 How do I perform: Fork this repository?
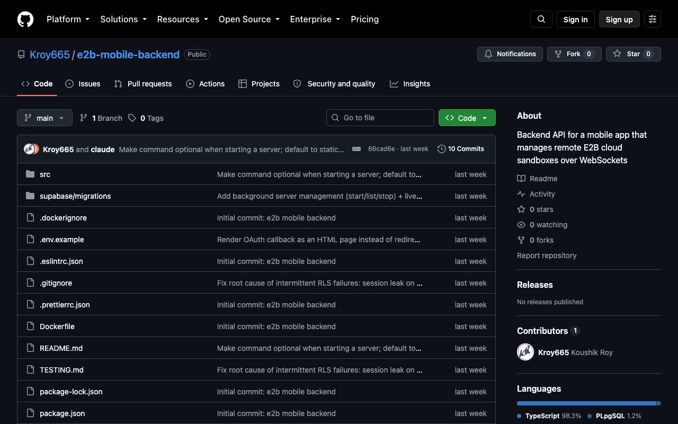(x=574, y=54)
